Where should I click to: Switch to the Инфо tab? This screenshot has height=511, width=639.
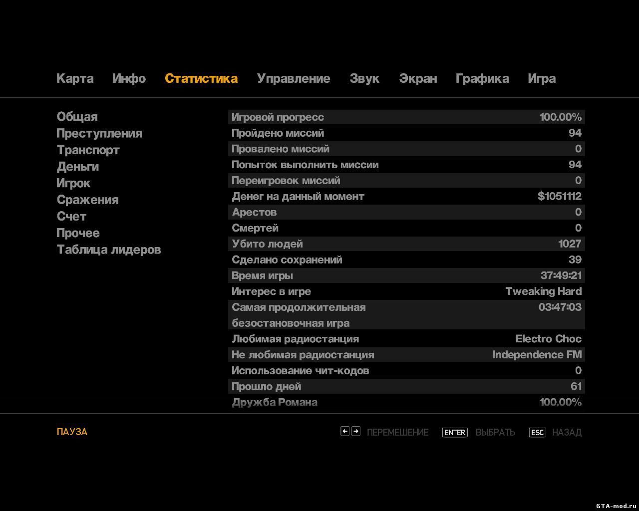129,79
